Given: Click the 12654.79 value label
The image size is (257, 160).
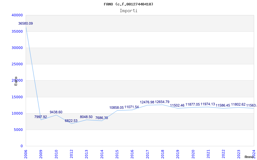Looking at the screenshot, I should click(x=162, y=102).
